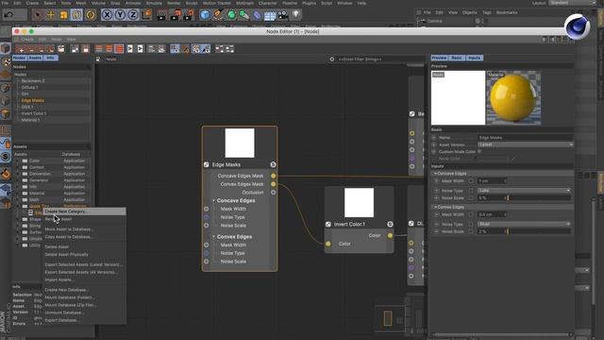Switch to the Assets tab
604x340 pixels.
click(35, 58)
